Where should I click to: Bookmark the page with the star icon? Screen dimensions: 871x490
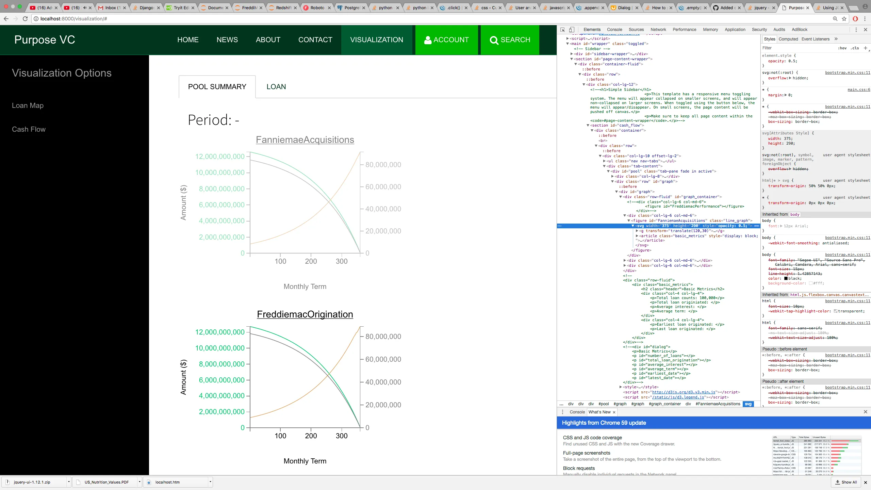coord(844,19)
